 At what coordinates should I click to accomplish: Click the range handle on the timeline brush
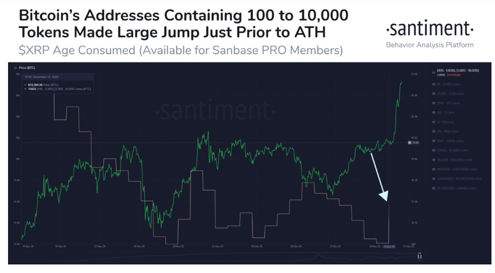[419, 256]
